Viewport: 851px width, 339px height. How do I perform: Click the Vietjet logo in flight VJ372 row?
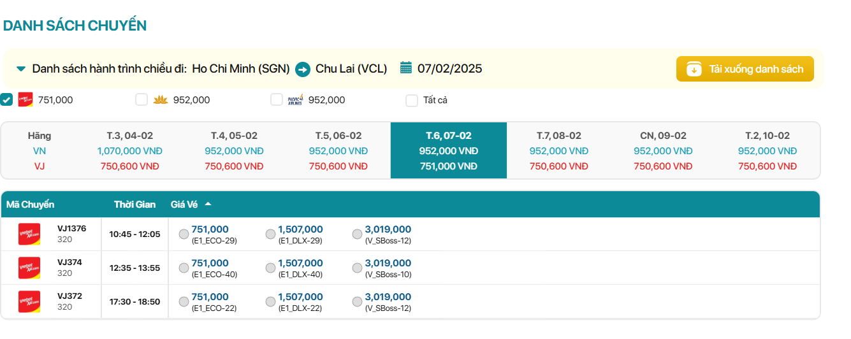tap(29, 301)
